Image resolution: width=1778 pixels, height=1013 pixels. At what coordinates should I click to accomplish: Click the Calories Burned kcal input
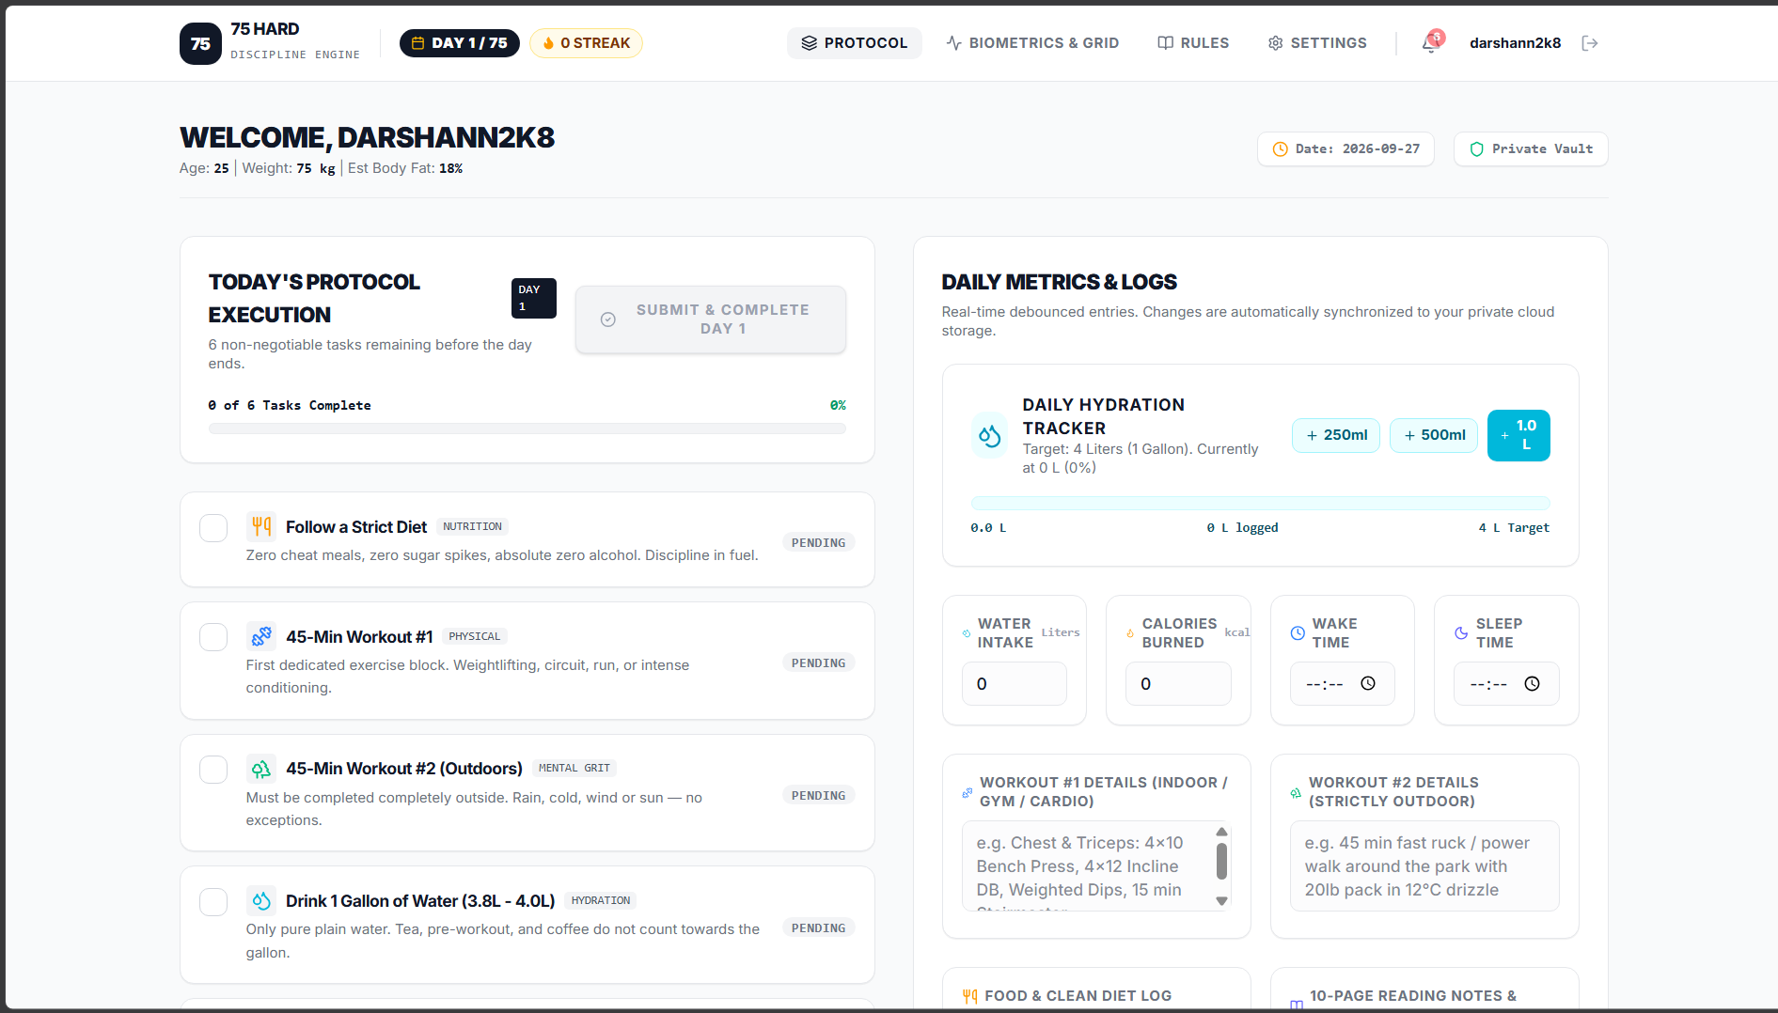[x=1178, y=683]
